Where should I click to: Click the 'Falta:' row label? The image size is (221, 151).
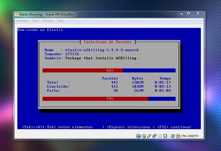point(54,91)
